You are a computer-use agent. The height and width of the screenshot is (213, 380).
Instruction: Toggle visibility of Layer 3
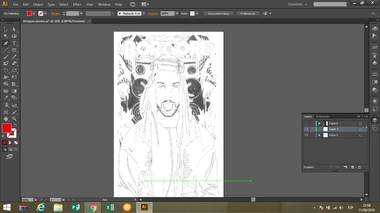tap(306, 129)
